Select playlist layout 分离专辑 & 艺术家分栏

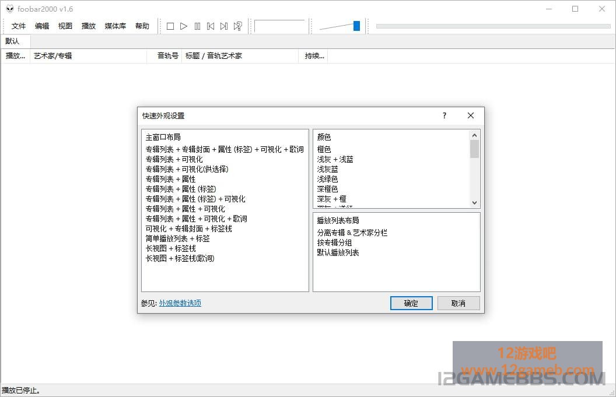pyautogui.click(x=352, y=233)
